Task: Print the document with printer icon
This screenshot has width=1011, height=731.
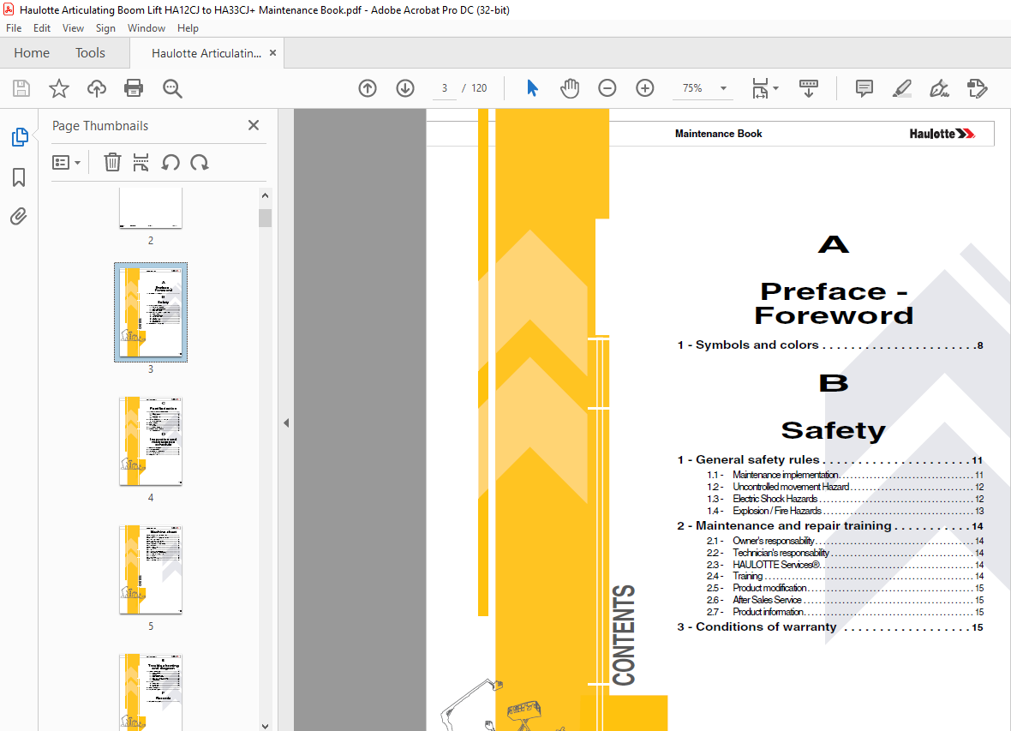Action: (x=134, y=88)
